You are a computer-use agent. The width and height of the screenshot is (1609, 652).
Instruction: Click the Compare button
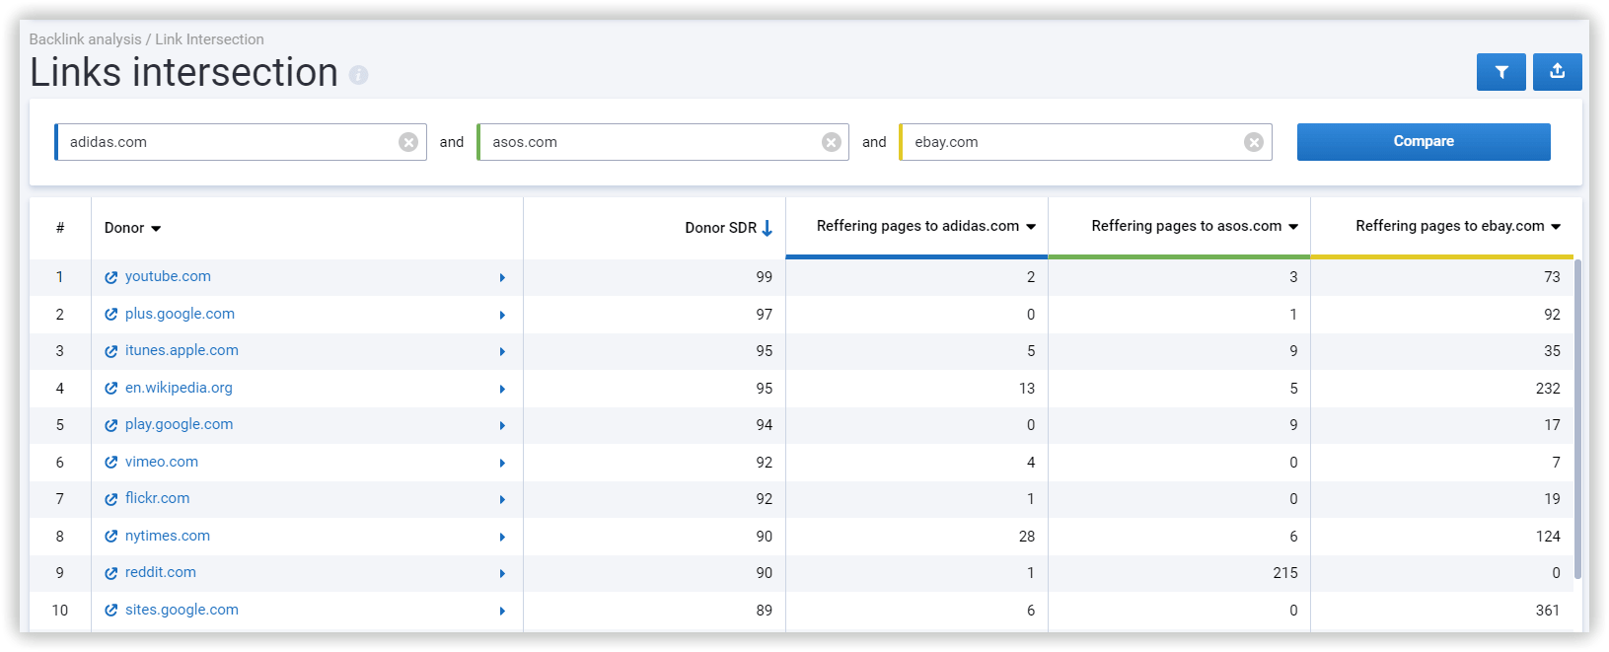(1424, 142)
